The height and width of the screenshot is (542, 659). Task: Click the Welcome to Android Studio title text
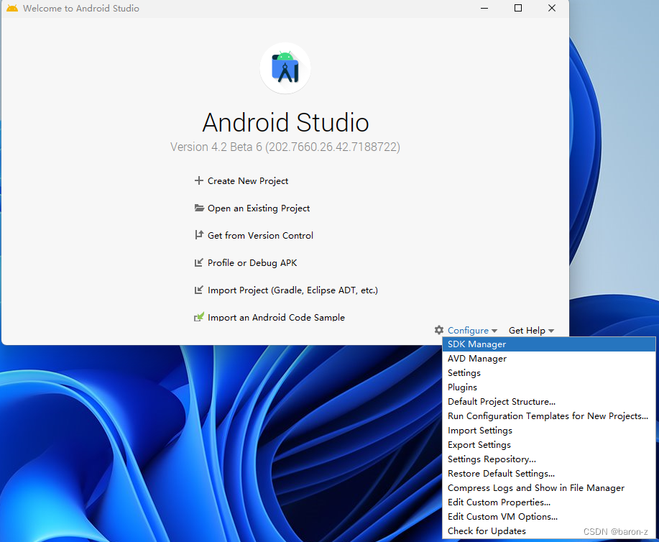(x=81, y=9)
